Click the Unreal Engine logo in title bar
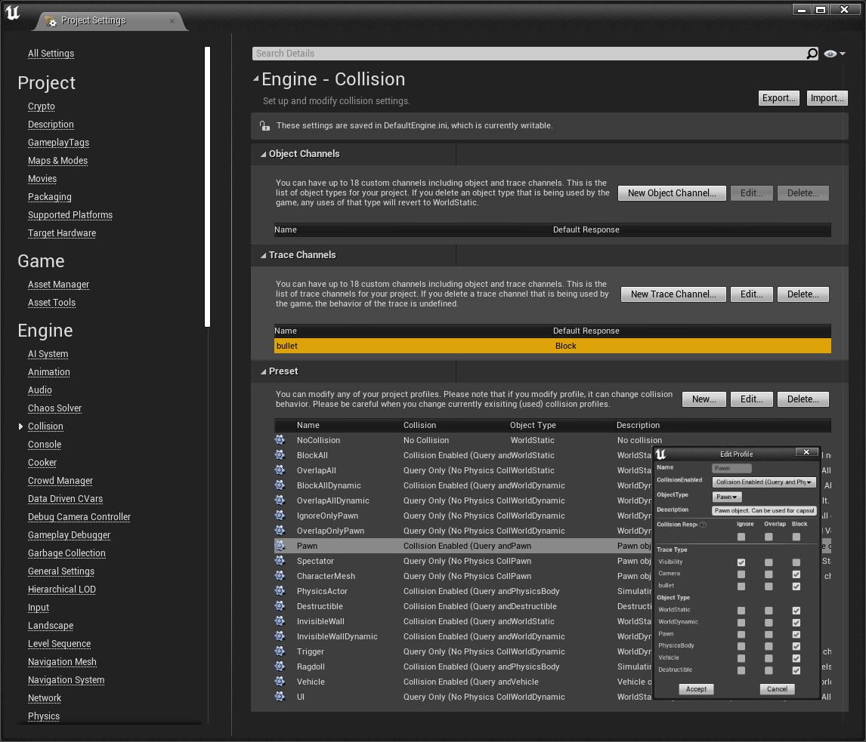The width and height of the screenshot is (866, 742). [x=12, y=14]
